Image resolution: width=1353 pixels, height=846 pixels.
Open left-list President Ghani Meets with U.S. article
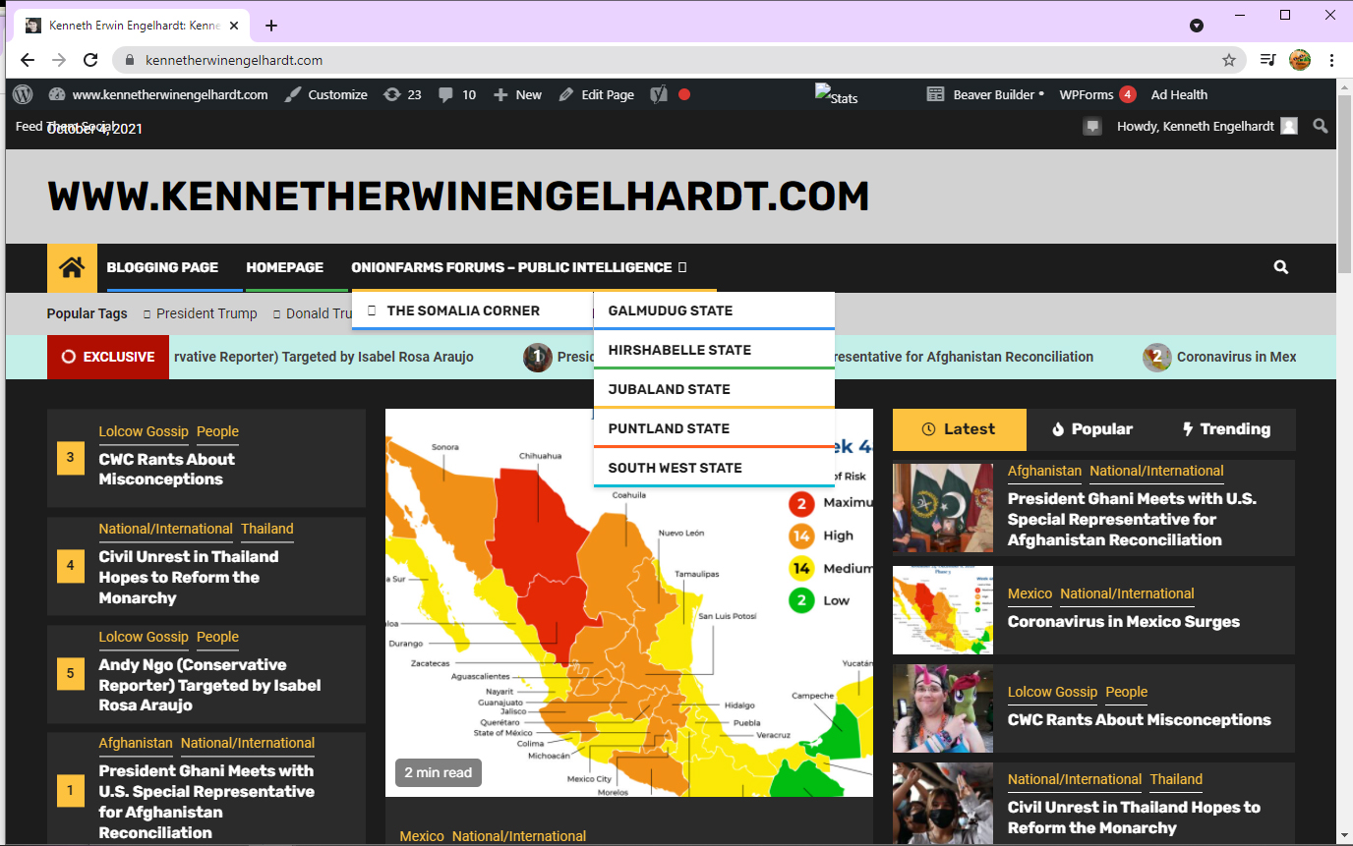coord(206,802)
